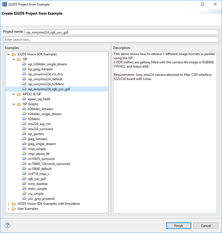Select folder icon of jpeg_single_stream

coord(24,144)
